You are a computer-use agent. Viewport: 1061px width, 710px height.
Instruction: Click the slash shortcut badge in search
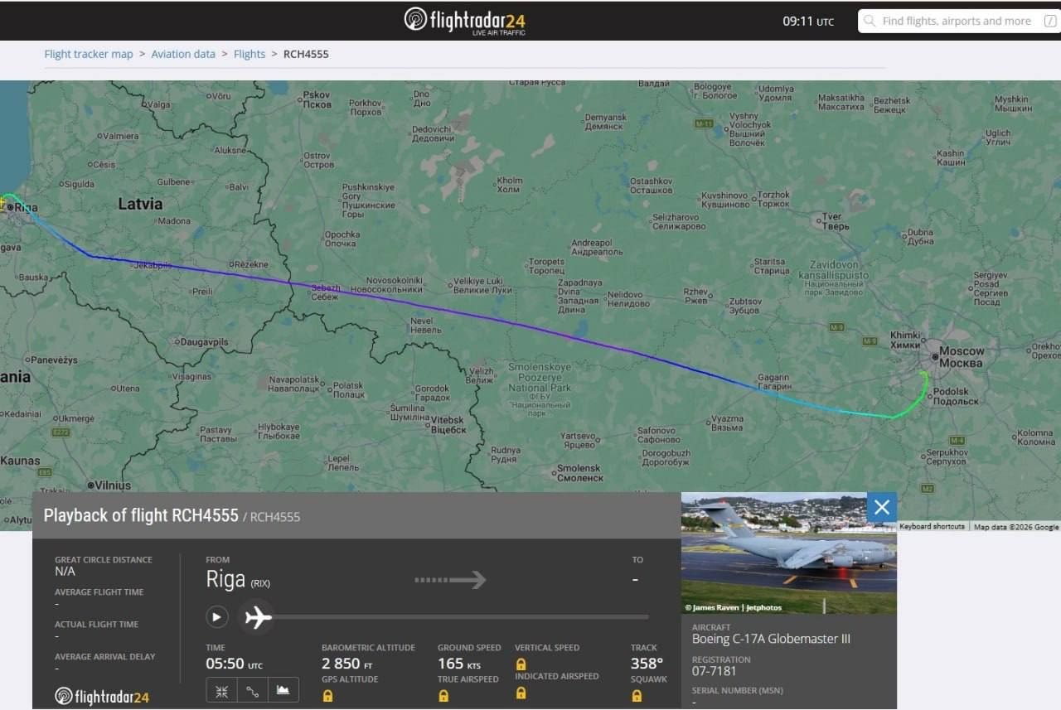pos(1050,22)
